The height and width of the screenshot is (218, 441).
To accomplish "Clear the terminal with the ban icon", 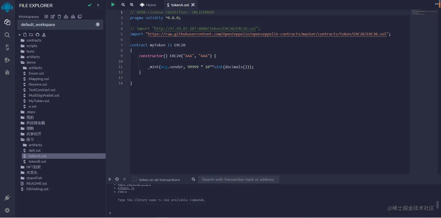I will click(x=117, y=179).
